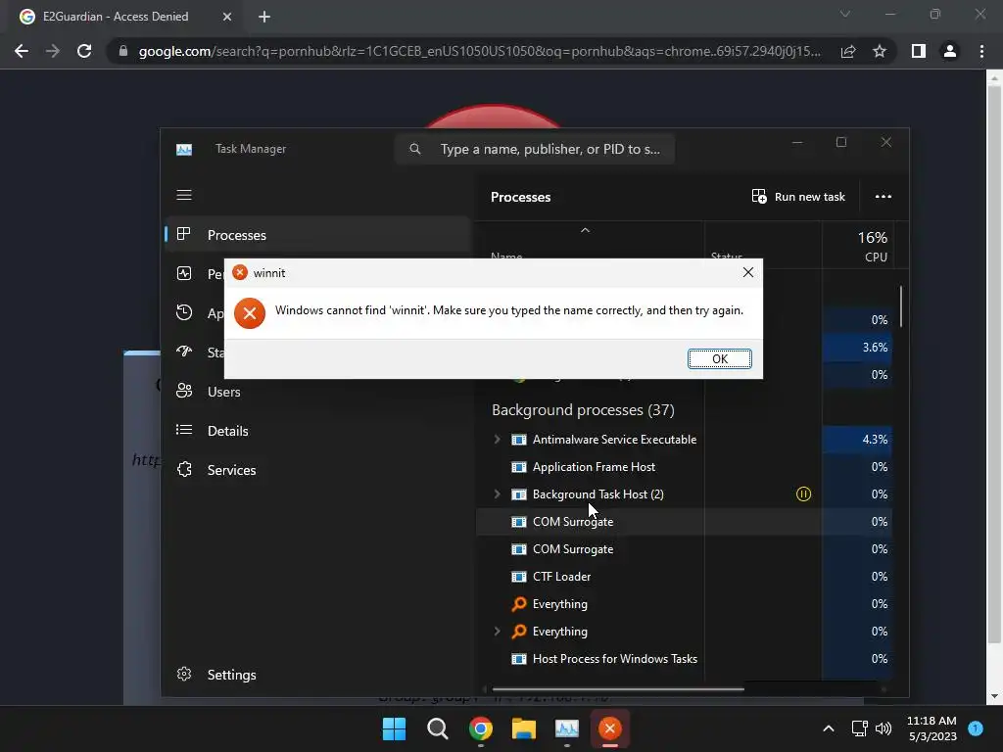The image size is (1003, 752).
Task: Open File Explorer from the taskbar
Action: (523, 728)
